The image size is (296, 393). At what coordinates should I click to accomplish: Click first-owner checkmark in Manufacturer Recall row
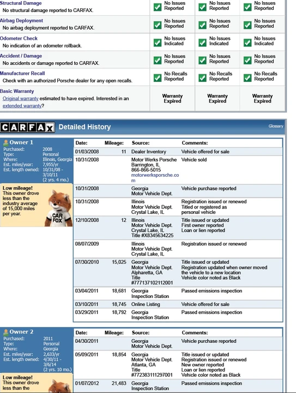tap(158, 78)
